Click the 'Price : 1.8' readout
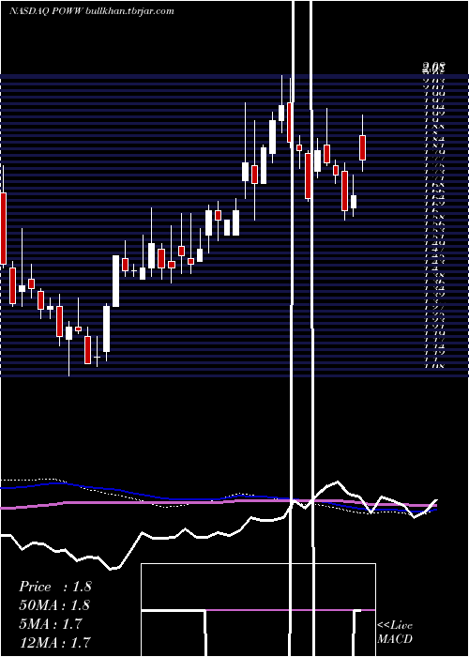This screenshot has height=657, width=469. click(54, 587)
